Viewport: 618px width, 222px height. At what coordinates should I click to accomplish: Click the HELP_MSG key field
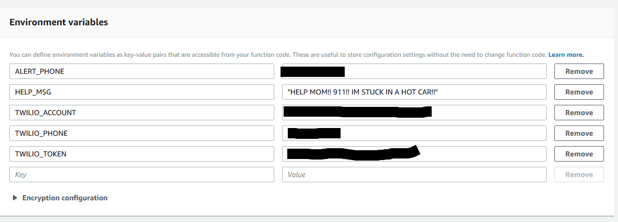(x=142, y=92)
